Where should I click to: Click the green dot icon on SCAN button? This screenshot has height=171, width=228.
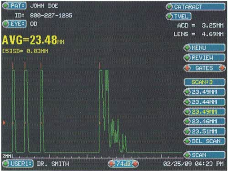(187, 155)
